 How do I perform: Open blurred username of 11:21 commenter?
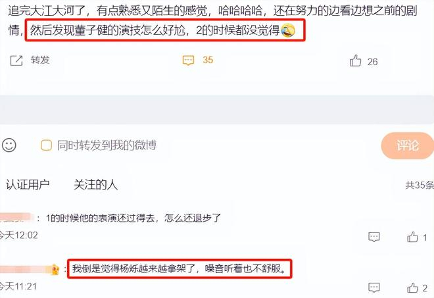pos(26,269)
